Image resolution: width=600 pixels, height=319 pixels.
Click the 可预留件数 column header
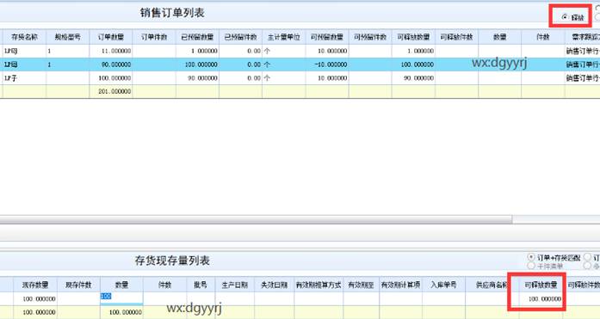(370, 37)
